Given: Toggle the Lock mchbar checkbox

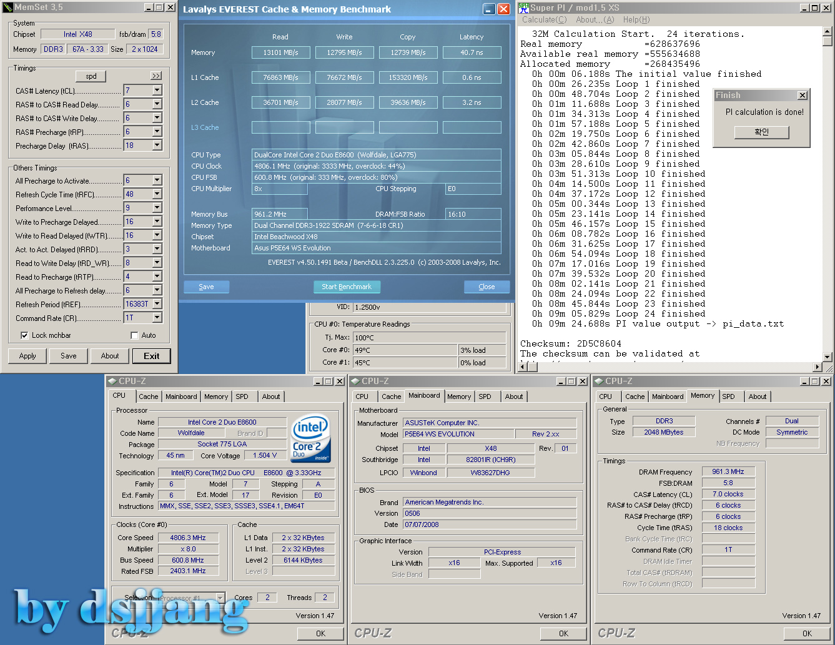Looking at the screenshot, I should (24, 335).
